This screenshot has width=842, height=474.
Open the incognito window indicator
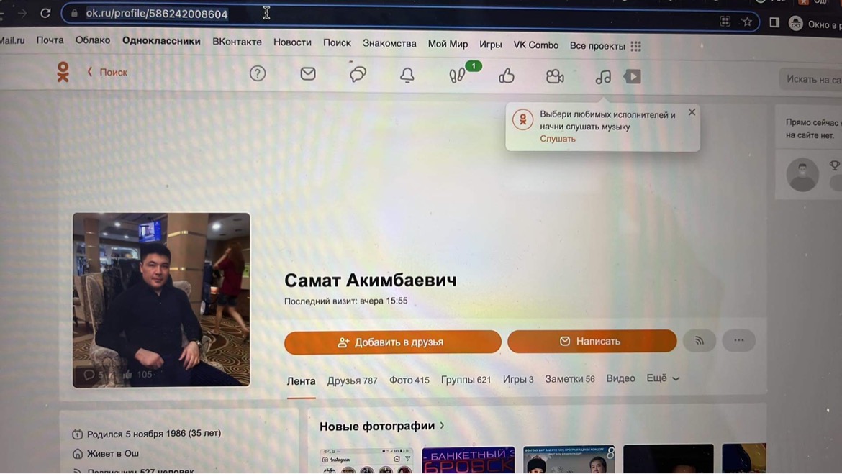796,23
